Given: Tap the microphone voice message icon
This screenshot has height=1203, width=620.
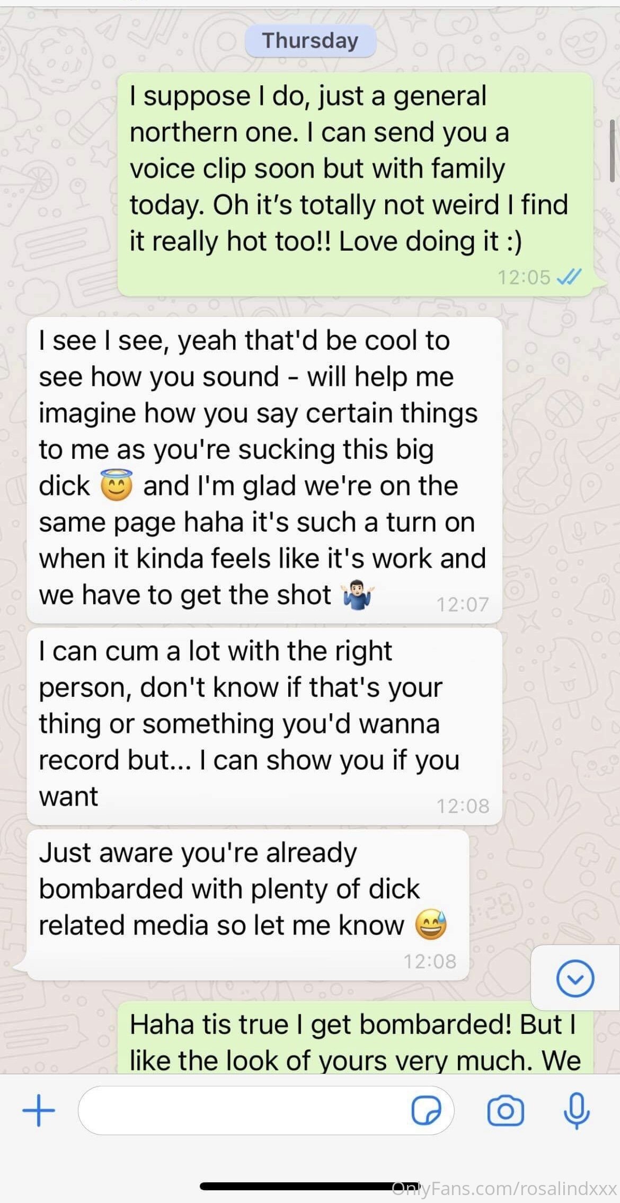Looking at the screenshot, I should coord(577,1110).
